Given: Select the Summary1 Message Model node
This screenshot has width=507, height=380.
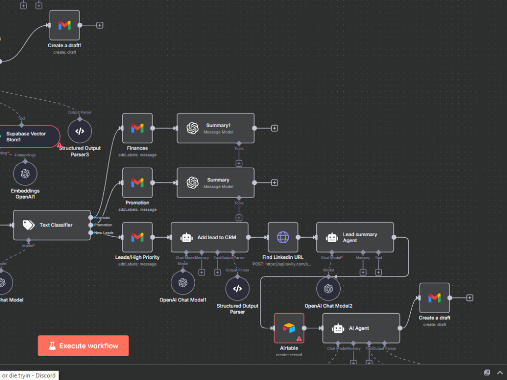Looking at the screenshot, I should tap(215, 128).
